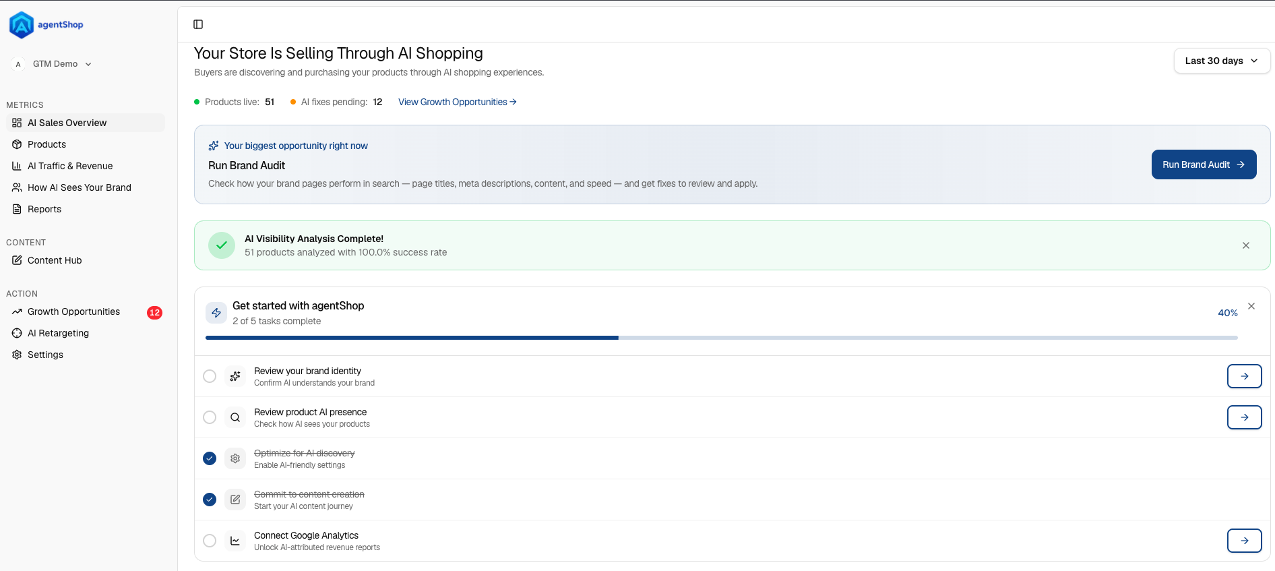Click the AI Sales Overview grid icon

pos(17,123)
